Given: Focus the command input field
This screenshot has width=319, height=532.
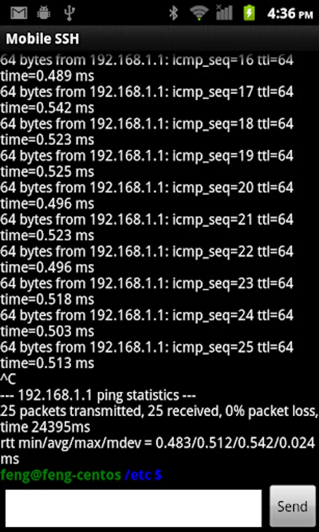Looking at the screenshot, I should click(134, 508).
